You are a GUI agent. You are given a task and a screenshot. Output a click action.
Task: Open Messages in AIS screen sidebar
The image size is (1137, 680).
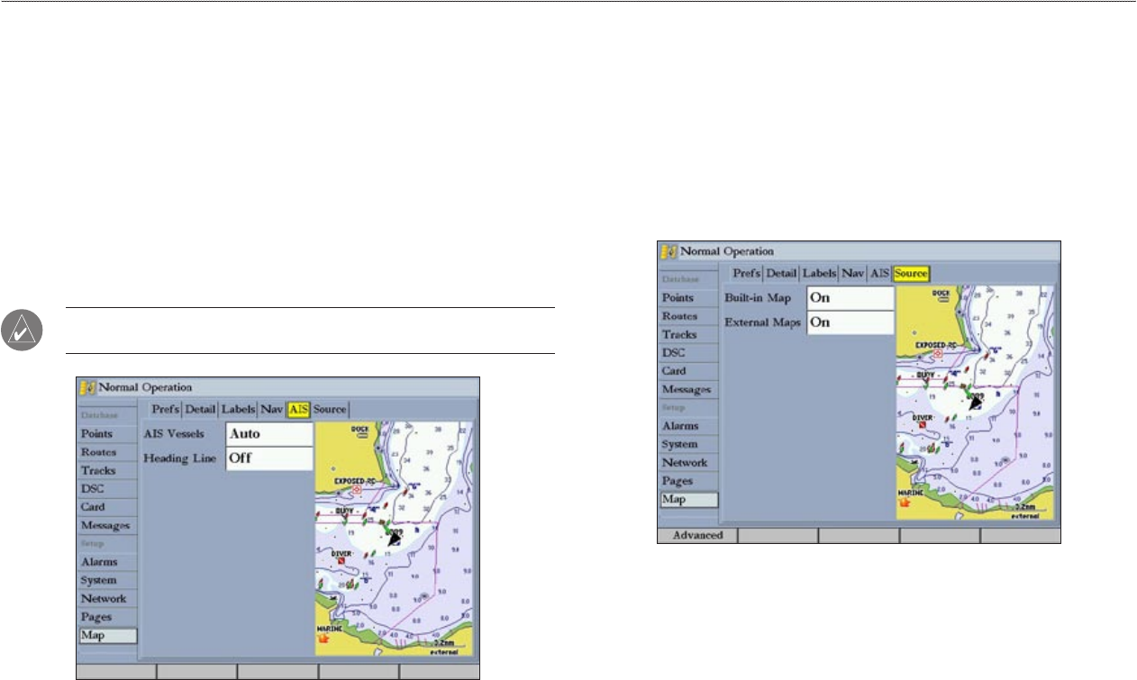coord(107,525)
